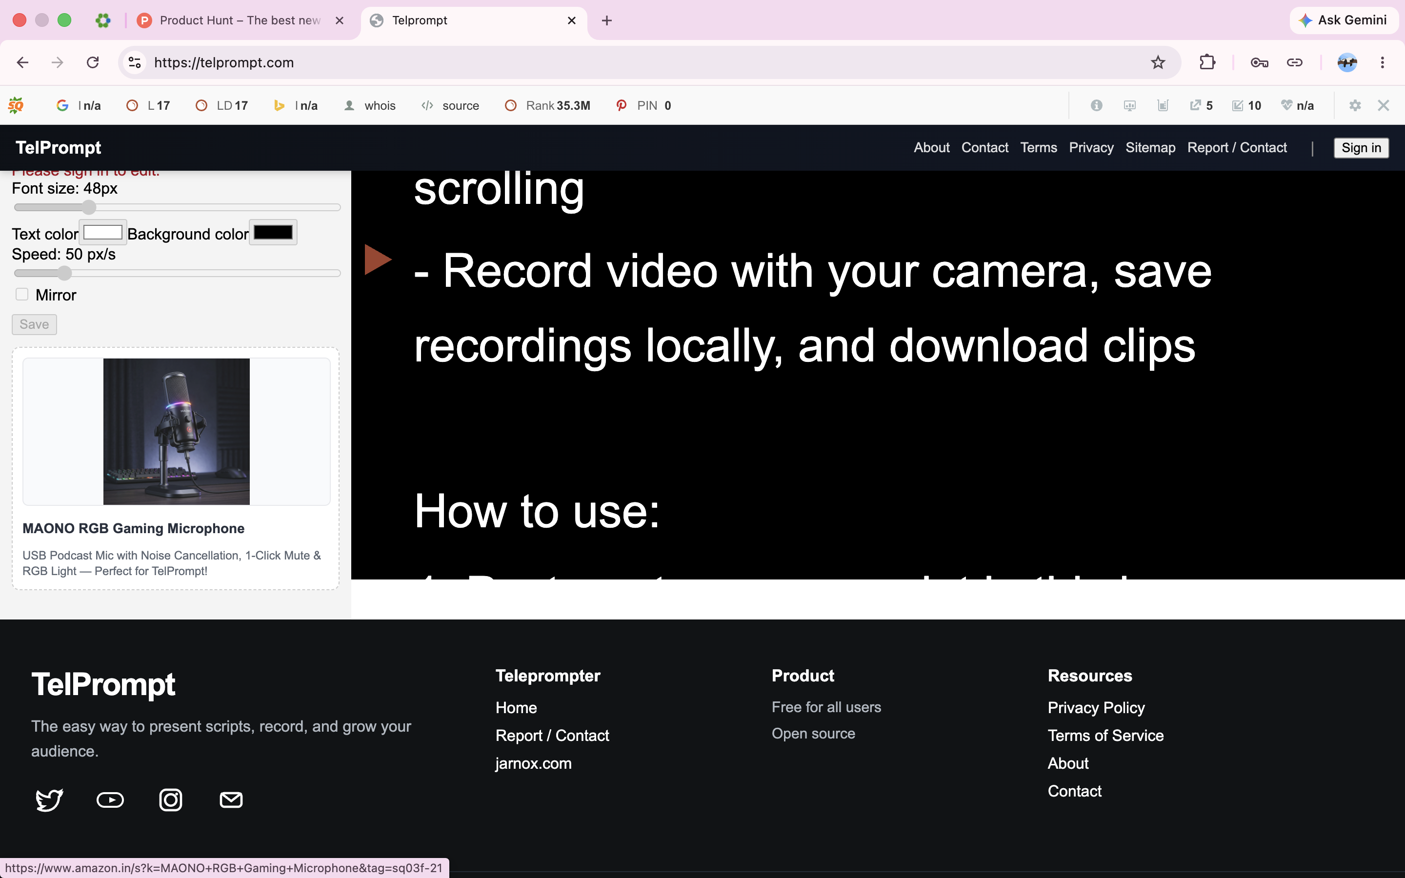Open the Chrome profile avatar

tap(1347, 62)
